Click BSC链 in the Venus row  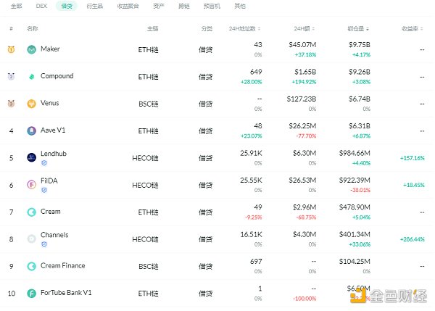pyautogui.click(x=149, y=104)
